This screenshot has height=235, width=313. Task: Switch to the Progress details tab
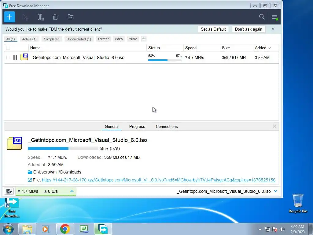[137, 126]
